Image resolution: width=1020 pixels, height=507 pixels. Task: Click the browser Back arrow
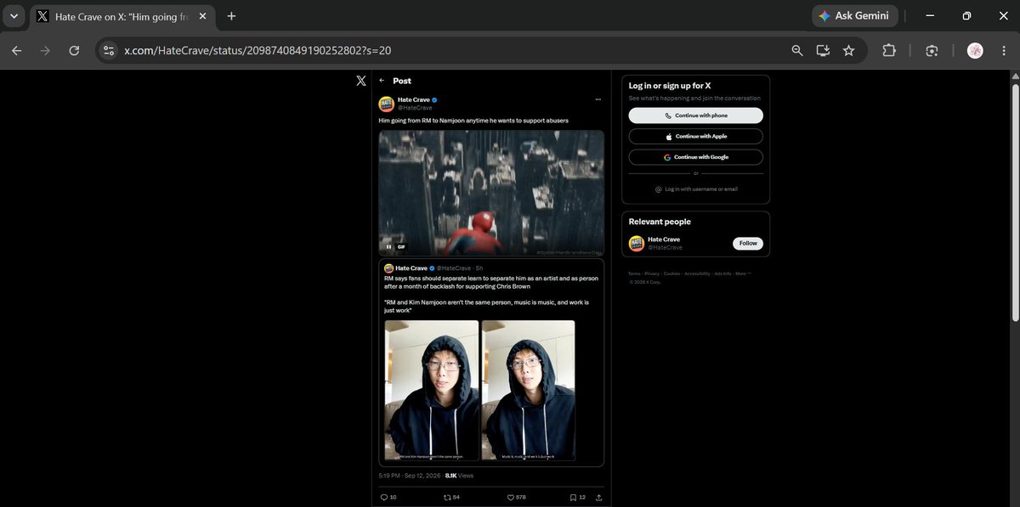coord(17,51)
